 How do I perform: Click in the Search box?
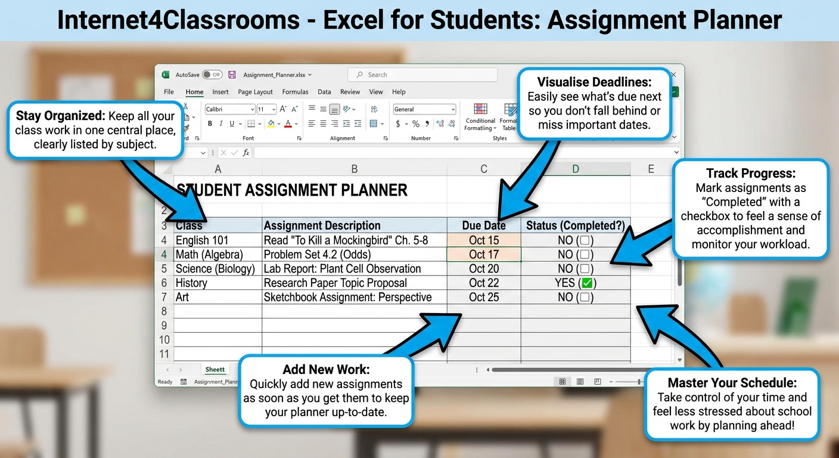(422, 75)
